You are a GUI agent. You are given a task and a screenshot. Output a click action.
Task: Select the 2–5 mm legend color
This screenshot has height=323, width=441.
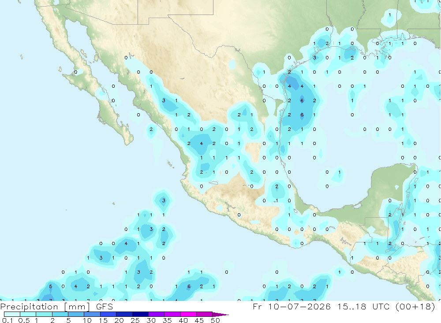coord(60,314)
